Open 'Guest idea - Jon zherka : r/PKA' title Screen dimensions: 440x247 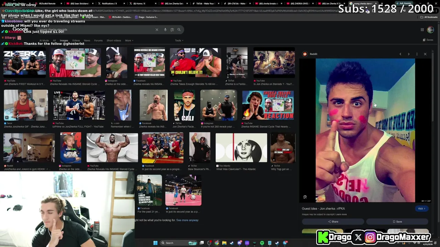(323, 209)
